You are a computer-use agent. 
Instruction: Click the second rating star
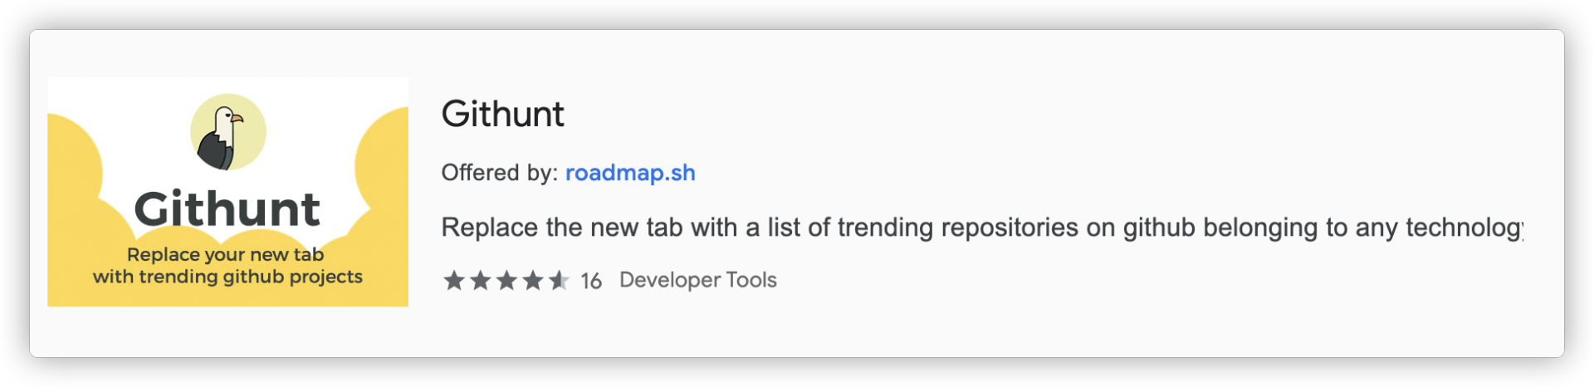coord(481,281)
